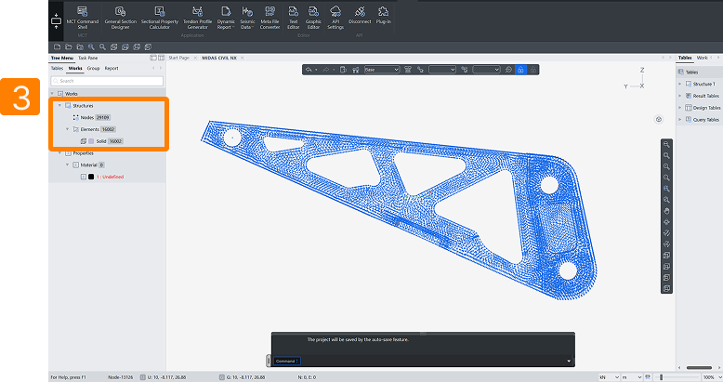Switch to the Tree Menu tab
The width and height of the screenshot is (723, 382).
coord(61,59)
